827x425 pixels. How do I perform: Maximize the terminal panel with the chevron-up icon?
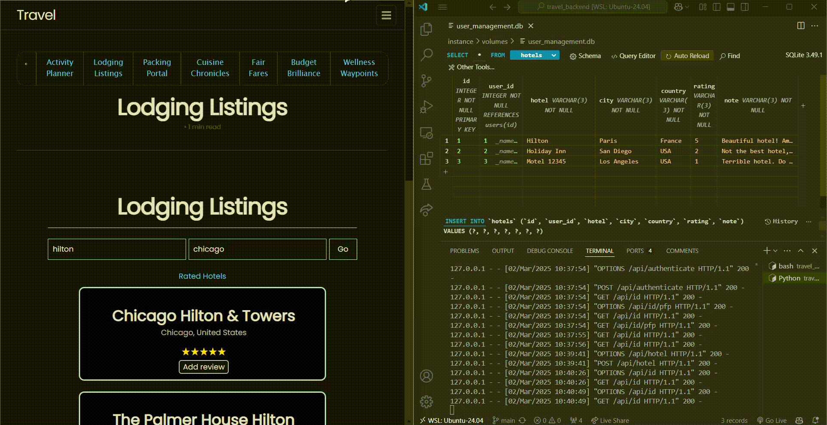pos(801,250)
